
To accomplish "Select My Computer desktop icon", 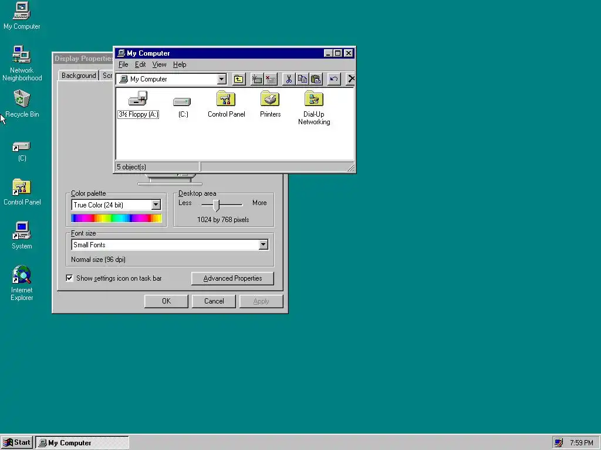I will 22,16.
